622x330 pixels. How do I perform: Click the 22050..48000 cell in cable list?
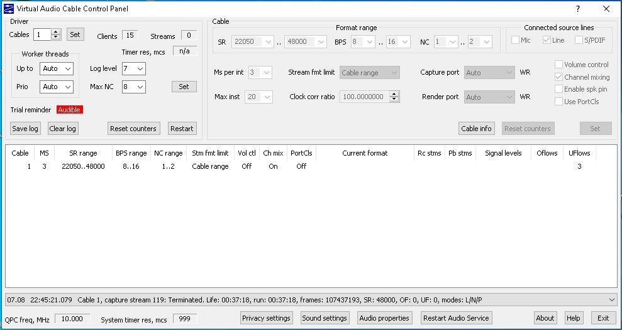(83, 167)
